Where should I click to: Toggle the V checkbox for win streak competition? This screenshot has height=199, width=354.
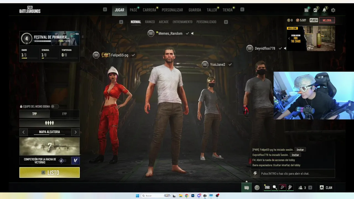click(x=75, y=161)
